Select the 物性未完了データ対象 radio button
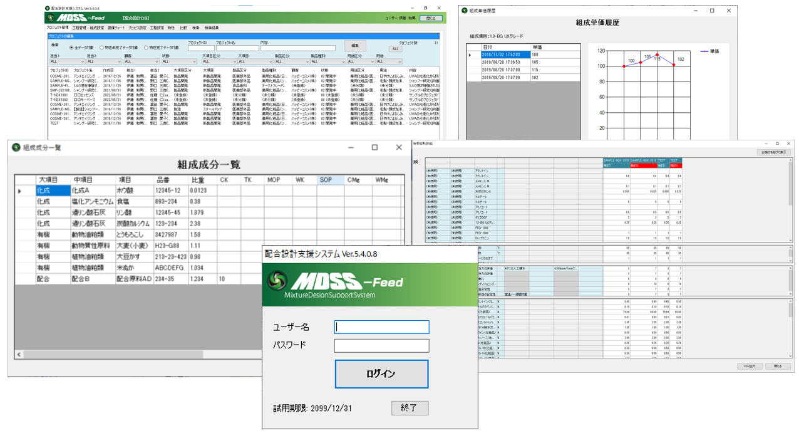Viewport: 799px width, 433px height. (x=102, y=47)
